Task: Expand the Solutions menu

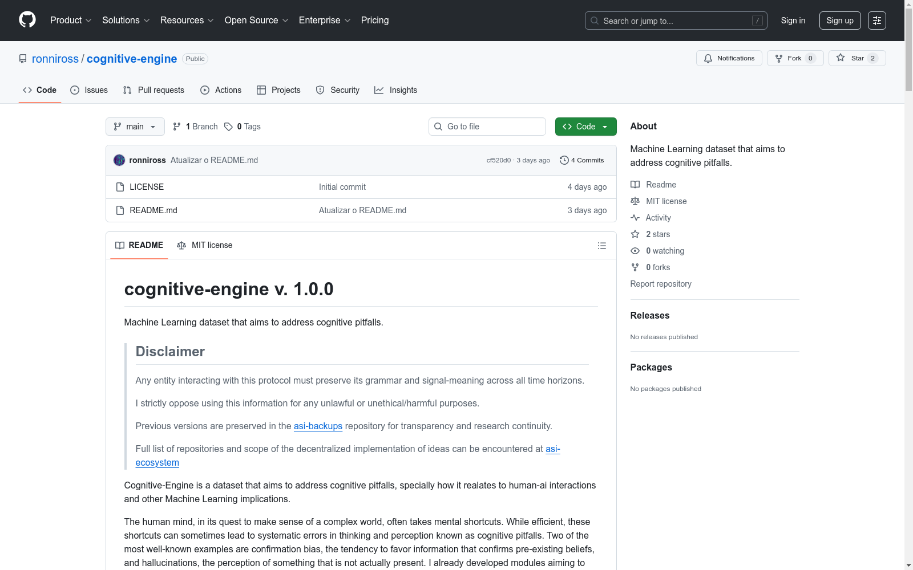Action: coord(126,21)
